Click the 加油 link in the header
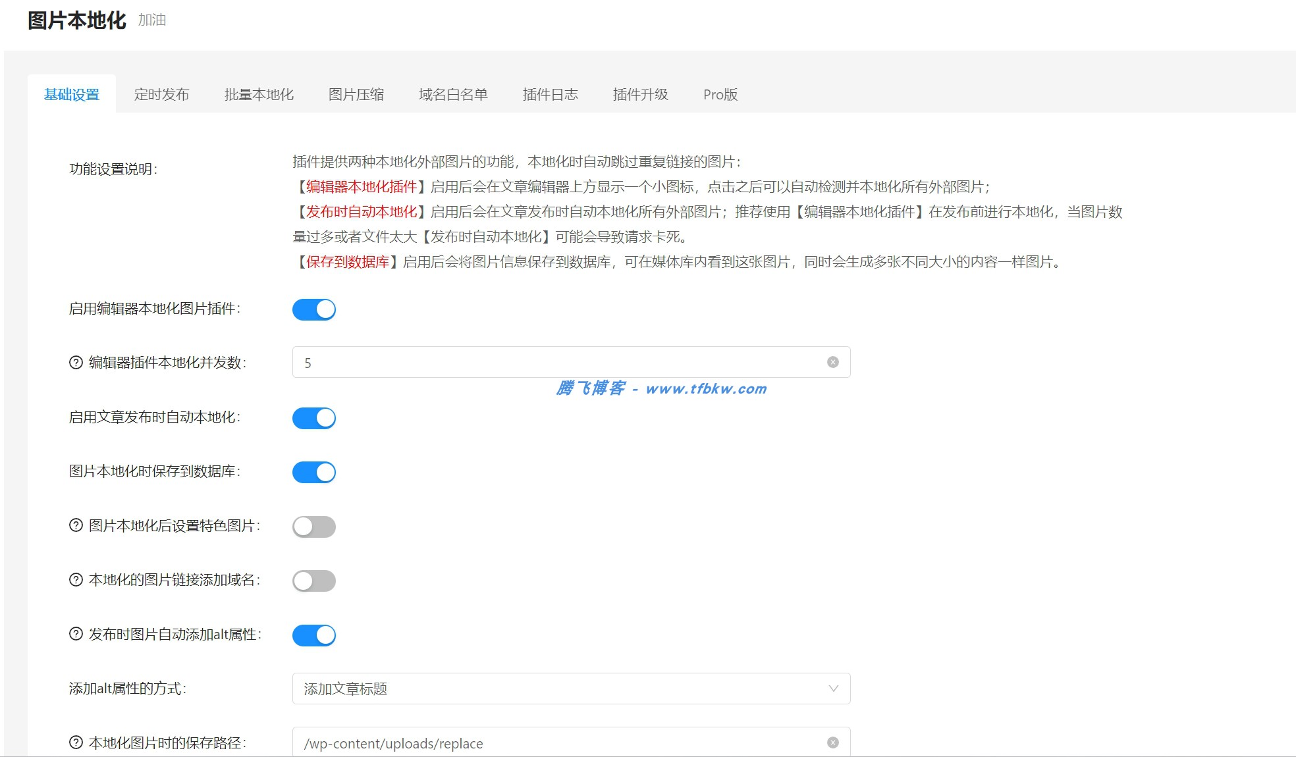The image size is (1296, 757). click(x=151, y=20)
